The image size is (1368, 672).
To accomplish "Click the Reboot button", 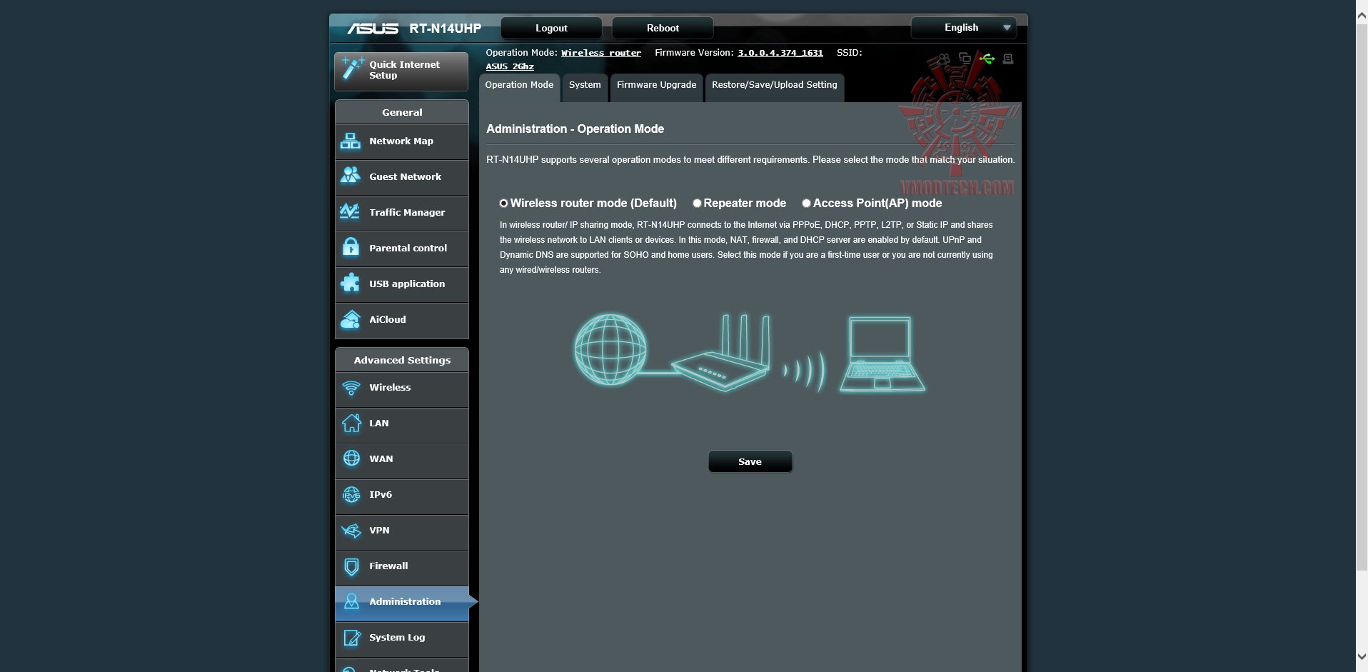I will [x=663, y=28].
